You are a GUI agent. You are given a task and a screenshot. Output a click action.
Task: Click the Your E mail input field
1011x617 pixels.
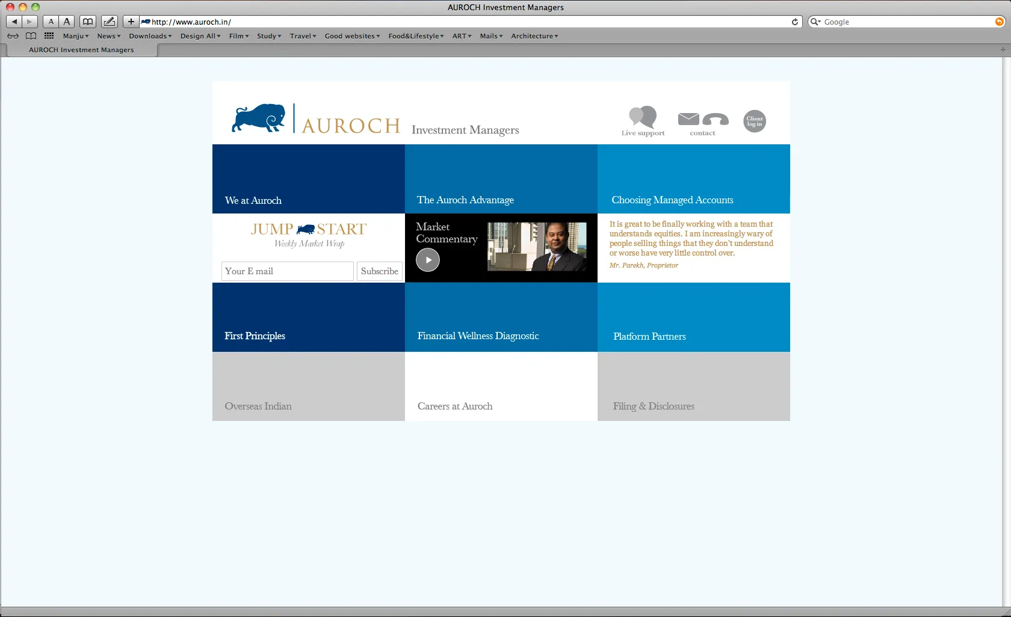click(288, 271)
